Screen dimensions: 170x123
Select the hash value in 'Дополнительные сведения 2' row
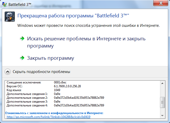coord(79,98)
